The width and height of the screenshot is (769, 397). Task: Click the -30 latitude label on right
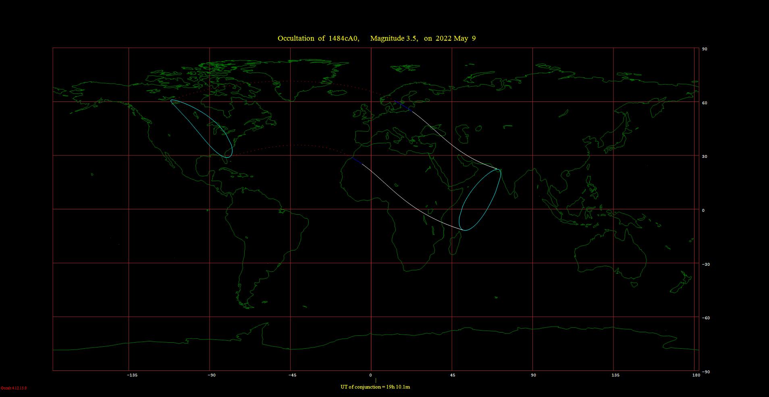point(706,265)
